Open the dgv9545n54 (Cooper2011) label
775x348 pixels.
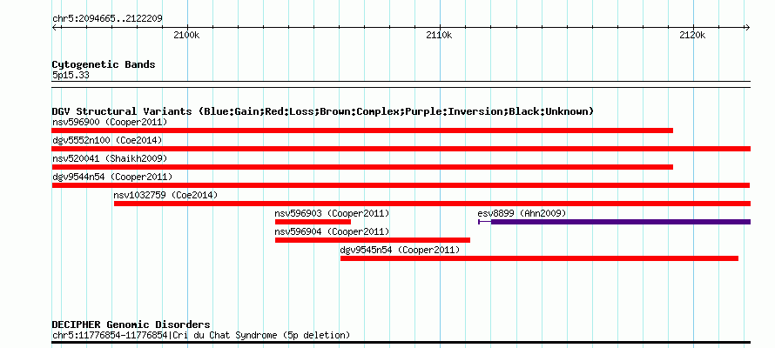click(x=400, y=250)
